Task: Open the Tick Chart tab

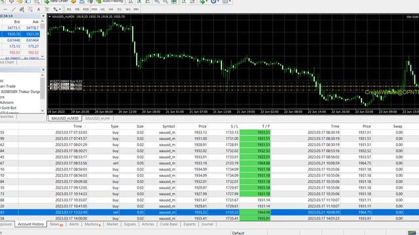Action: [x=7, y=62]
